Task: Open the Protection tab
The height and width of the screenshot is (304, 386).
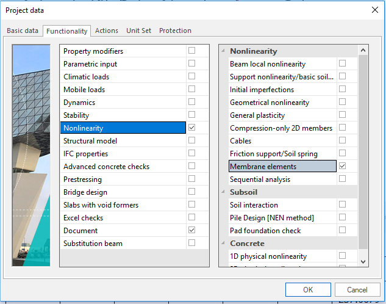Action: pyautogui.click(x=175, y=31)
